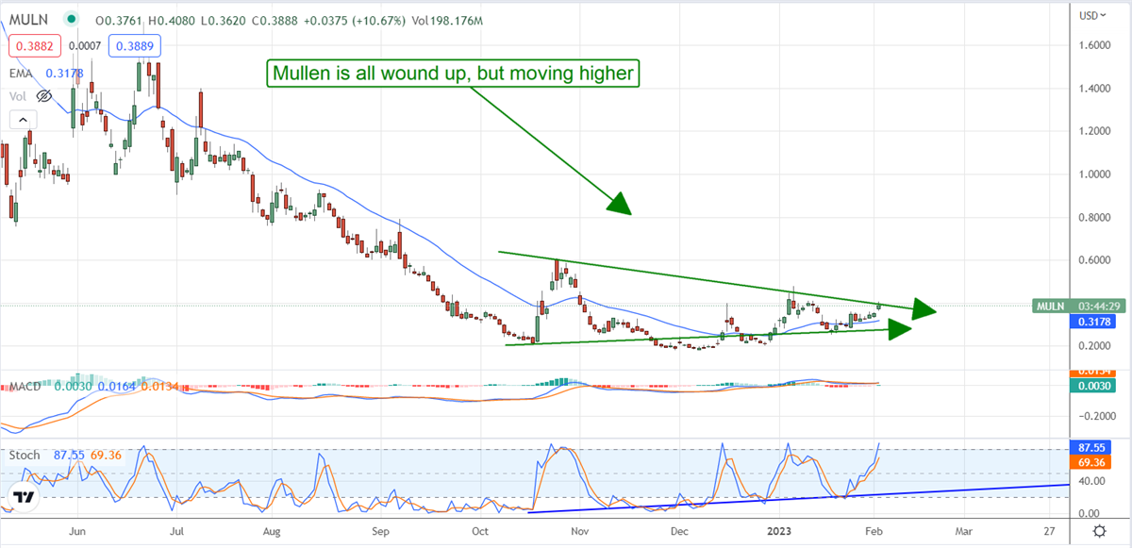
Task: Click the large diagonal green arrowhead
Action: [618, 205]
